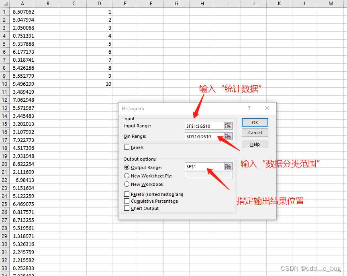The height and width of the screenshot is (276, 347).
Task: Enable the Labels checkbox
Action: (x=127, y=147)
